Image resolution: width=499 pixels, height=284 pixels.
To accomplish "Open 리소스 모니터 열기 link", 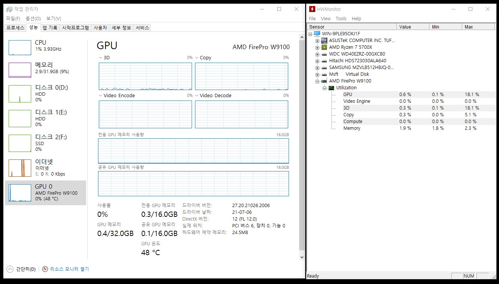I will pos(70,269).
